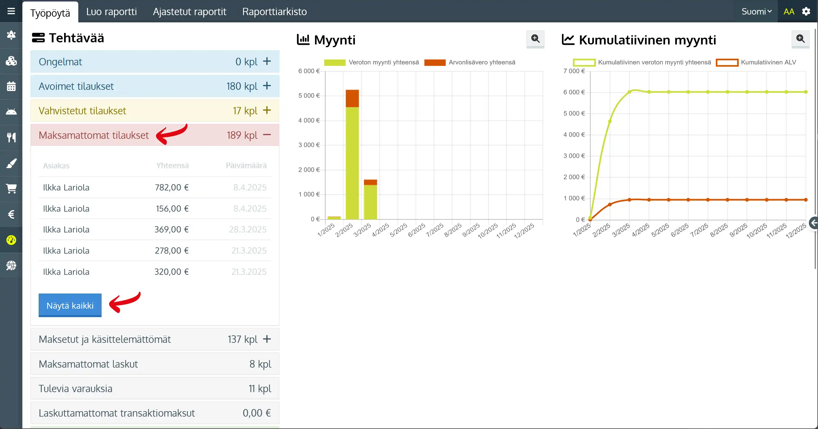
Task: Click the calendar icon in sidebar
Action: click(x=11, y=86)
